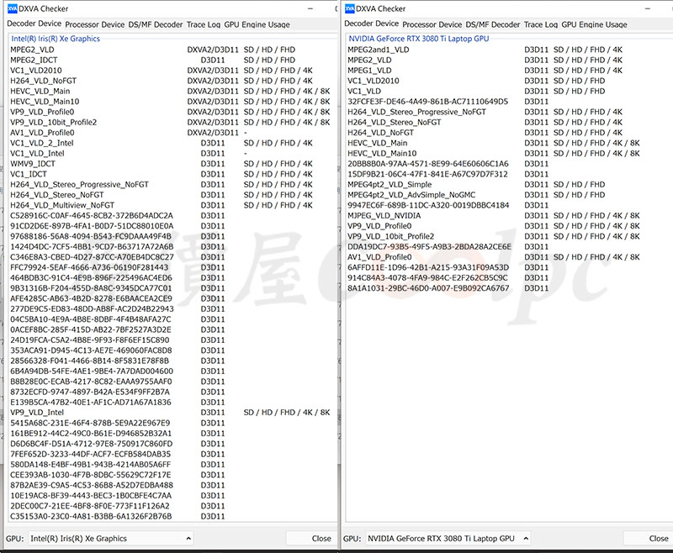Image resolution: width=673 pixels, height=553 pixels.
Task: Click the DXVA Checker icon in right window title
Action: point(350,8)
